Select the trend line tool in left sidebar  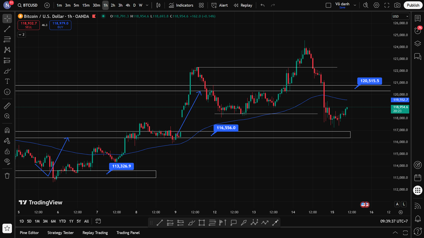click(x=7, y=29)
